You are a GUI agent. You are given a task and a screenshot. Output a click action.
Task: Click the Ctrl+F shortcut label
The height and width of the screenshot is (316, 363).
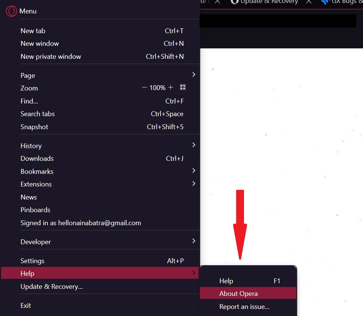[x=175, y=101]
